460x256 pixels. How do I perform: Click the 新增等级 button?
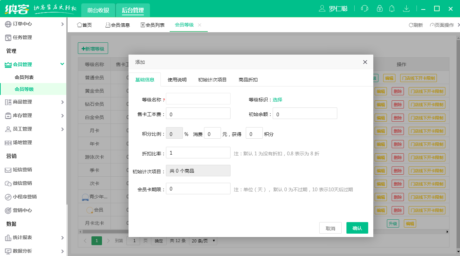(x=93, y=48)
